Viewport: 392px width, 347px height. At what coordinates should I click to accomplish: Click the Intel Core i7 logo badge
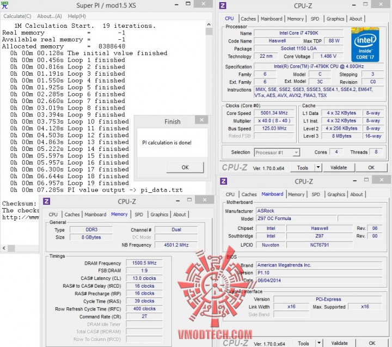[365, 45]
